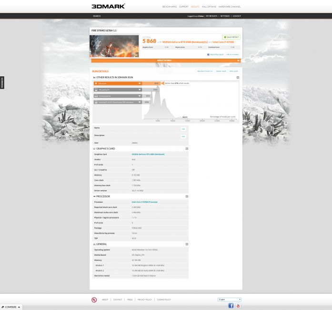This screenshot has width=332, height=310.
Task: Collapse the Graphics Card section
Action: tap(187, 149)
